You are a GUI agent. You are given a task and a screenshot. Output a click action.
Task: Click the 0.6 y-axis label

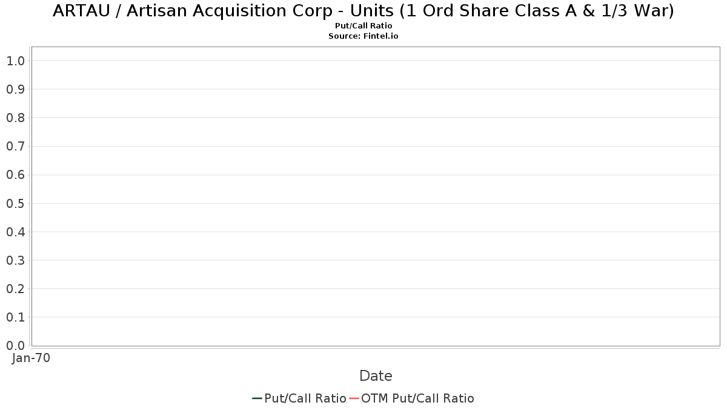point(15,175)
